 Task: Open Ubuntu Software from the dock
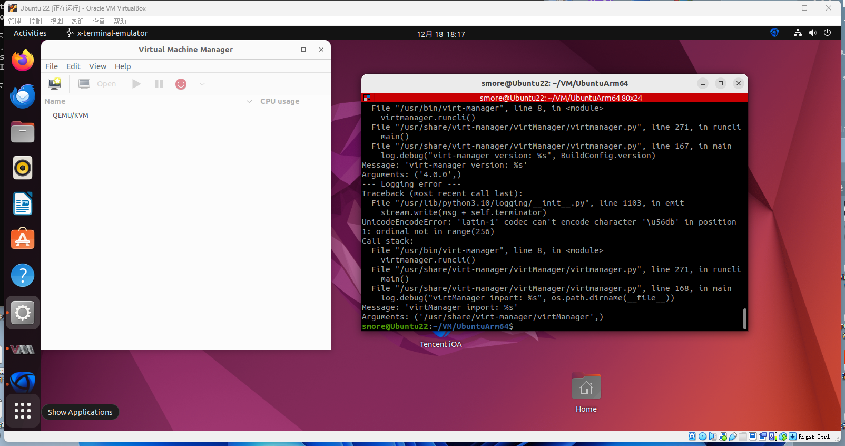tap(23, 239)
